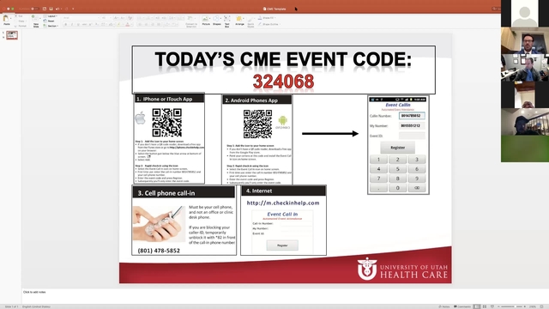
Task: Select slide 1 thumbnail in the panel
Action: 12,35
